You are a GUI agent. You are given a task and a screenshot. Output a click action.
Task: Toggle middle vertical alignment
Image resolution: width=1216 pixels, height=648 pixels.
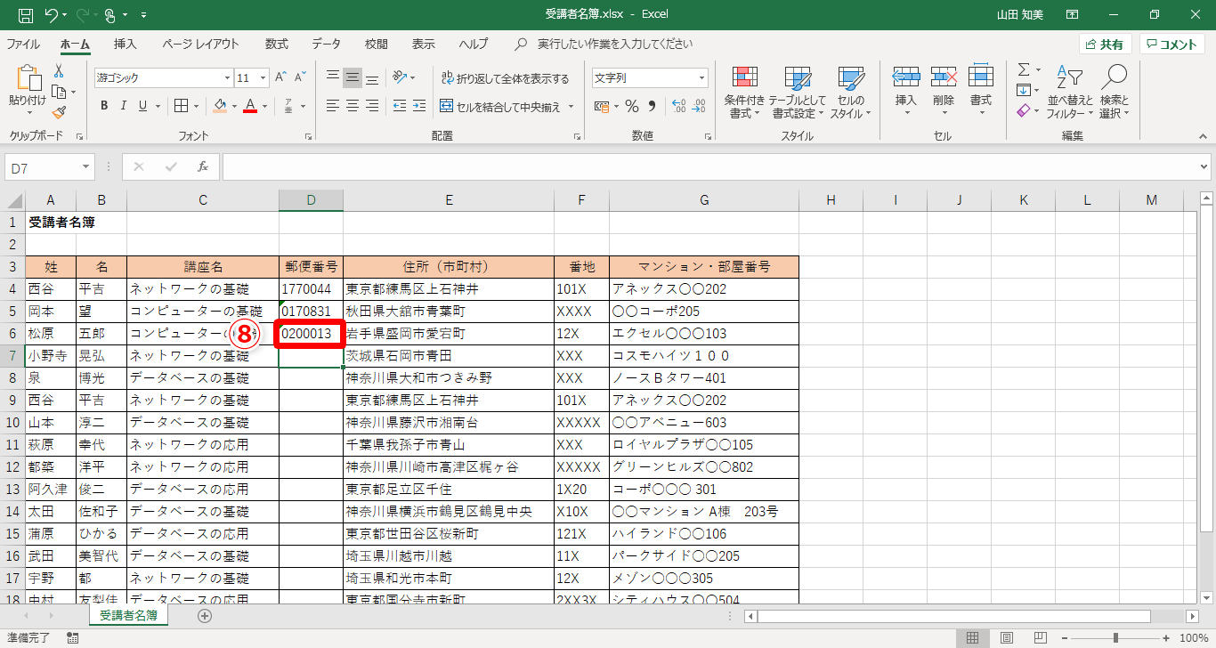pos(353,77)
